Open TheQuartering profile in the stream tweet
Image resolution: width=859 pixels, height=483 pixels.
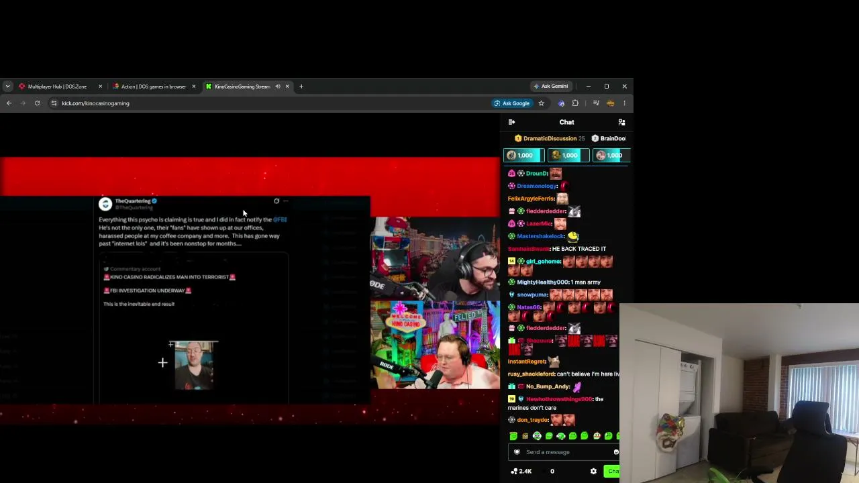(132, 201)
